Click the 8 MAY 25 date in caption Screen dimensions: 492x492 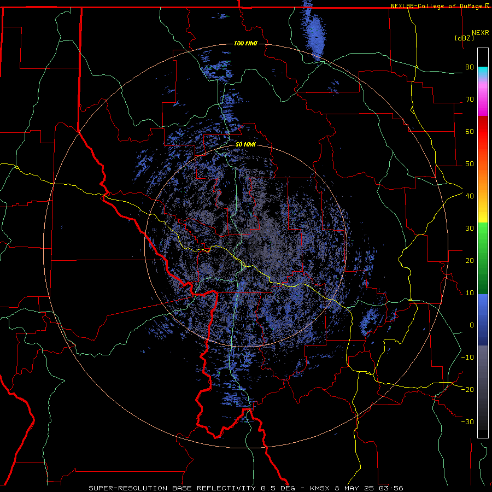click(x=355, y=488)
